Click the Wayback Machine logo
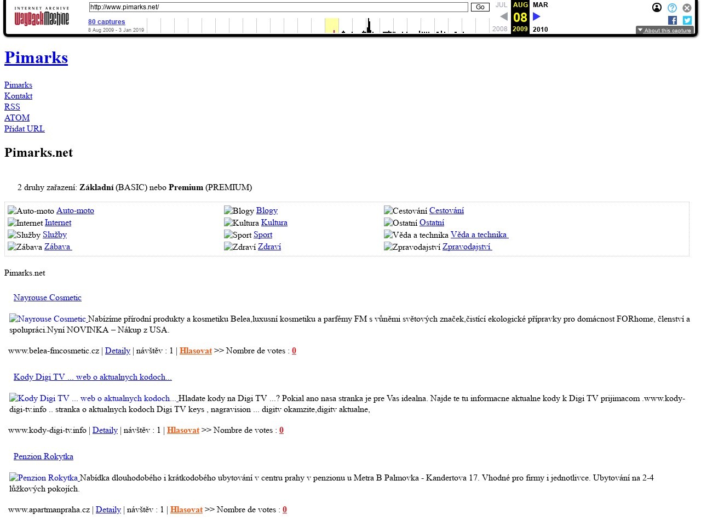Screen dimensions: 701x526 [42, 17]
